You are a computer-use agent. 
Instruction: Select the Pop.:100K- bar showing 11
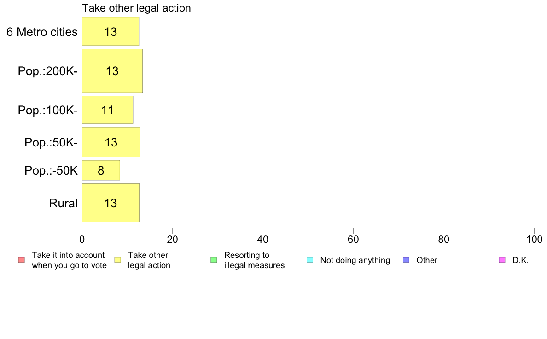click(107, 110)
